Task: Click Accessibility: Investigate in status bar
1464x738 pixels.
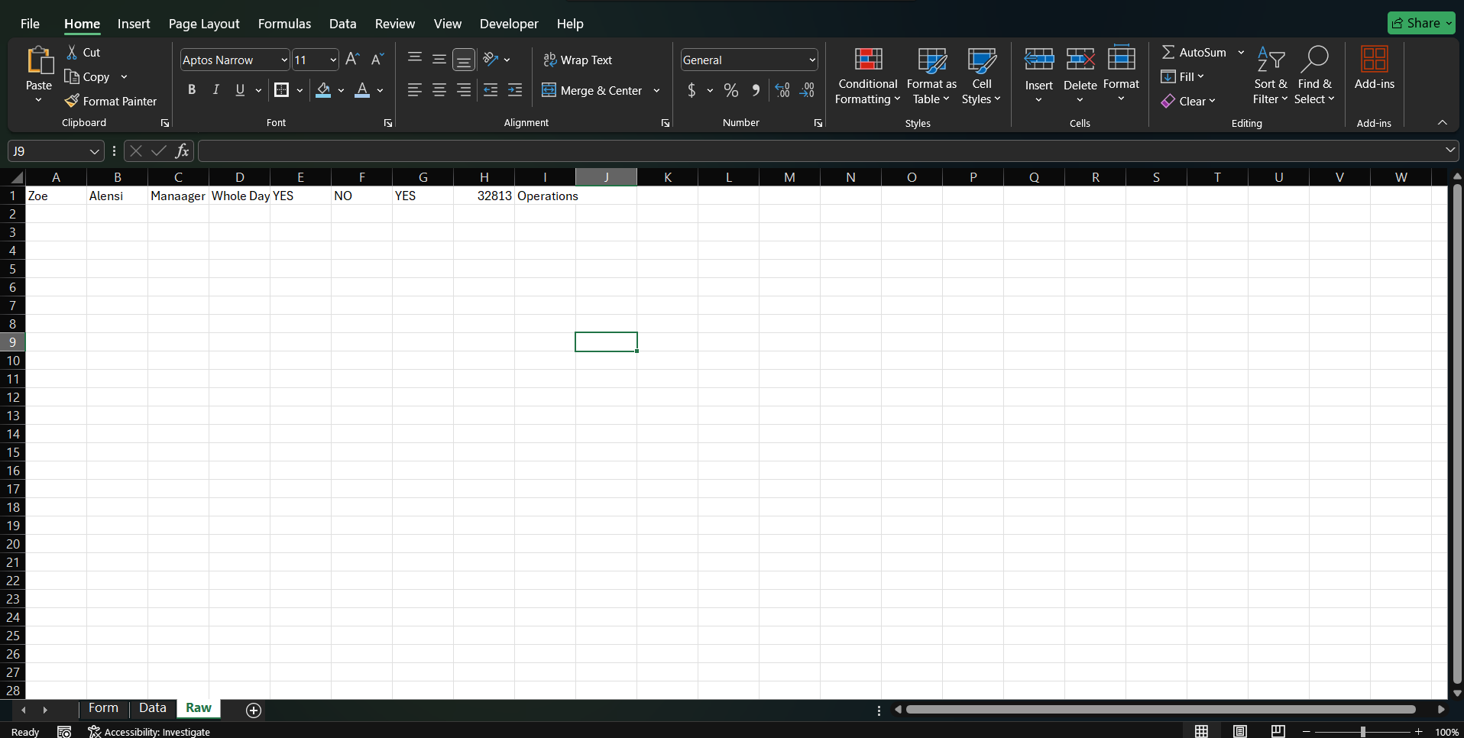Action: pos(149,732)
